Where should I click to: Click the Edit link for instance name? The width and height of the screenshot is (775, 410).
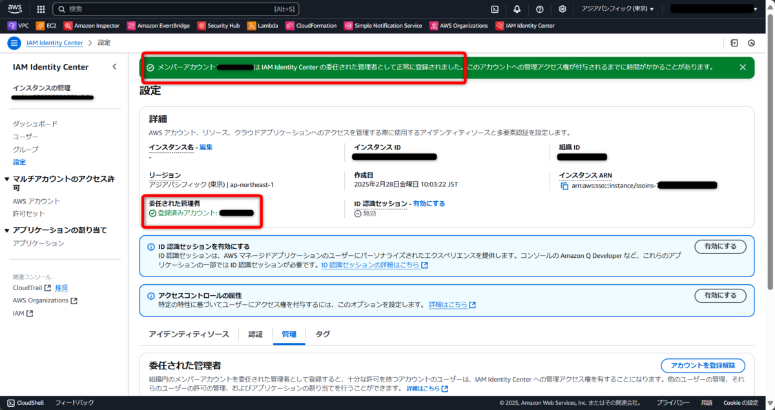pos(206,147)
